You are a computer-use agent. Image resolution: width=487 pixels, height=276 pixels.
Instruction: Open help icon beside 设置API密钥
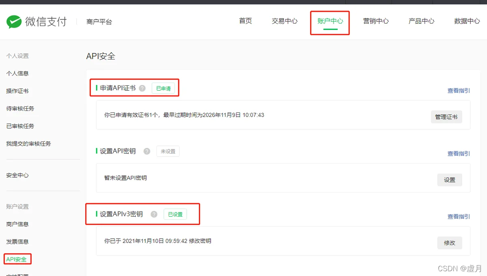click(x=147, y=151)
